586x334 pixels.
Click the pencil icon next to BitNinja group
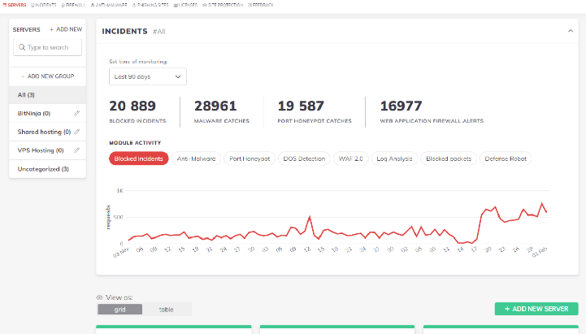pos(77,113)
